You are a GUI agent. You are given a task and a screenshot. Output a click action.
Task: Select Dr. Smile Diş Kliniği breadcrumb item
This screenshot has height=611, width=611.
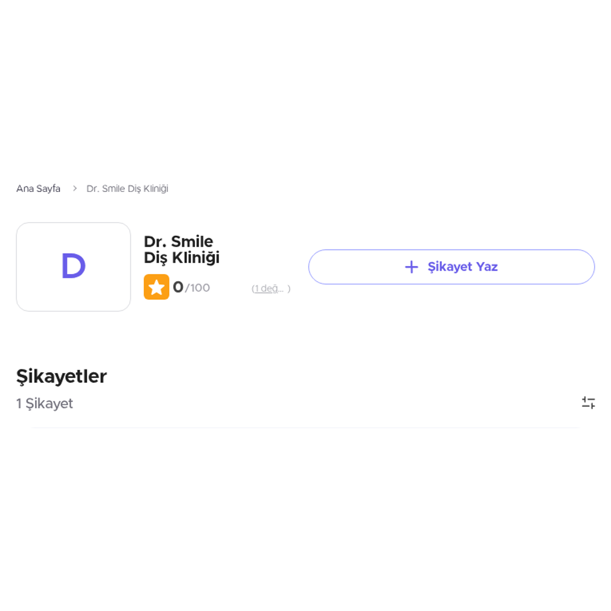(127, 188)
